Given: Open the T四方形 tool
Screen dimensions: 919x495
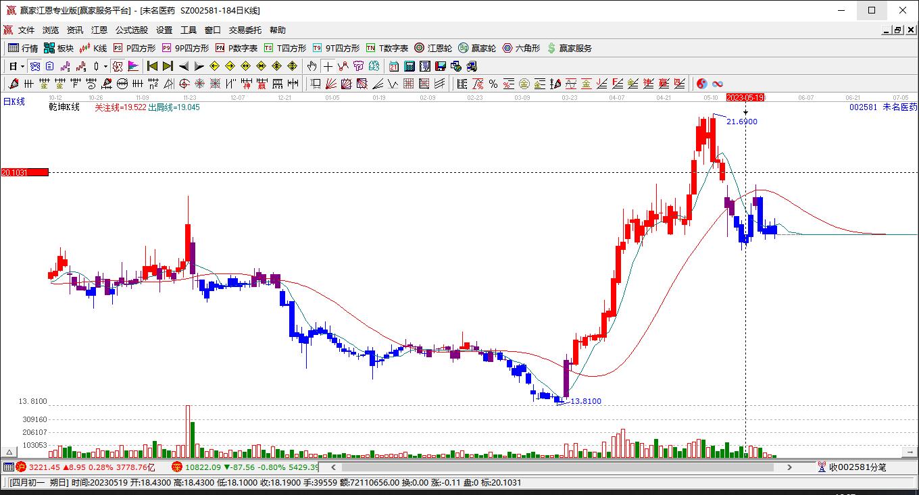Looking at the screenshot, I should point(285,48).
